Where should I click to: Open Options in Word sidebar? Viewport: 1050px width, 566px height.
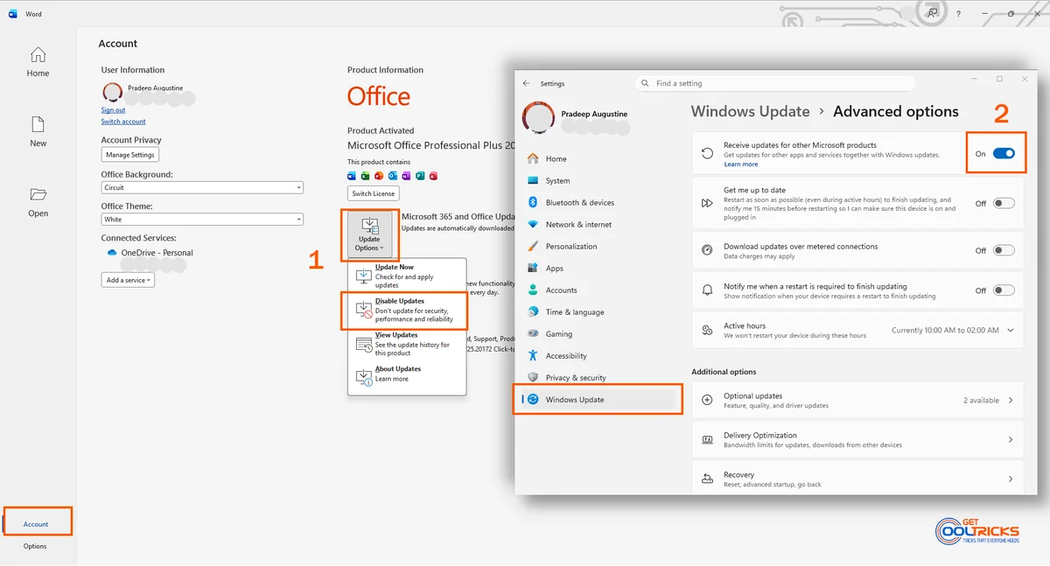[35, 546]
